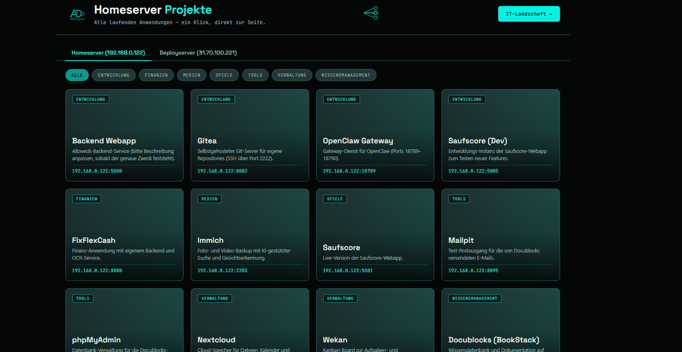This screenshot has width=682, height=352.
Task: Open the OpenClaw Gateway card
Action: click(x=375, y=135)
